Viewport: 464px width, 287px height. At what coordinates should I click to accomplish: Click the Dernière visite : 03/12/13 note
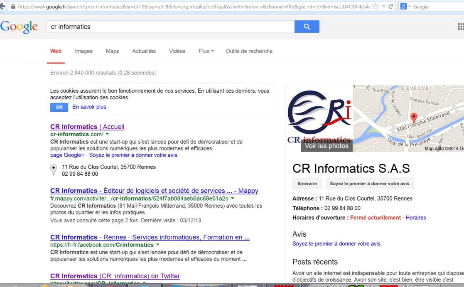[171, 221]
